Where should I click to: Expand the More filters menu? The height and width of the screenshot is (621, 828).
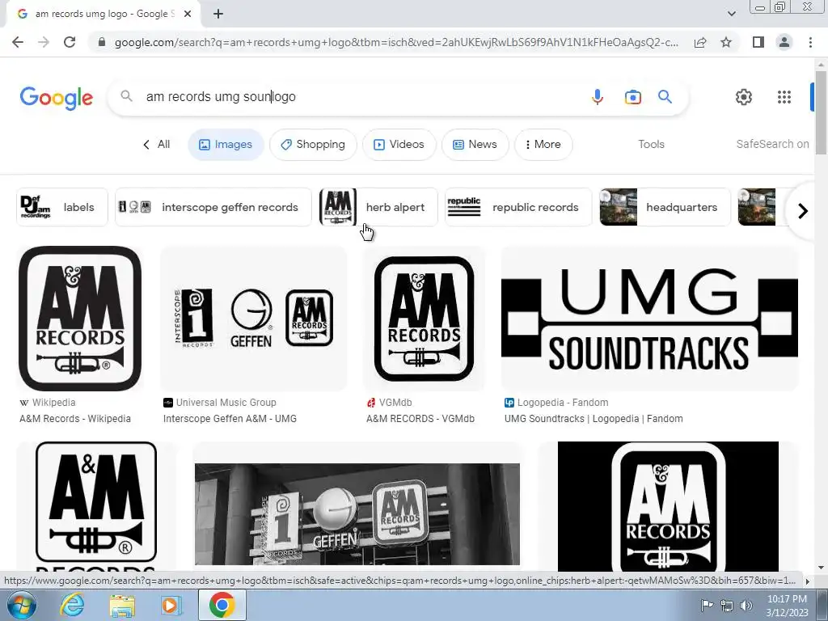coord(543,144)
